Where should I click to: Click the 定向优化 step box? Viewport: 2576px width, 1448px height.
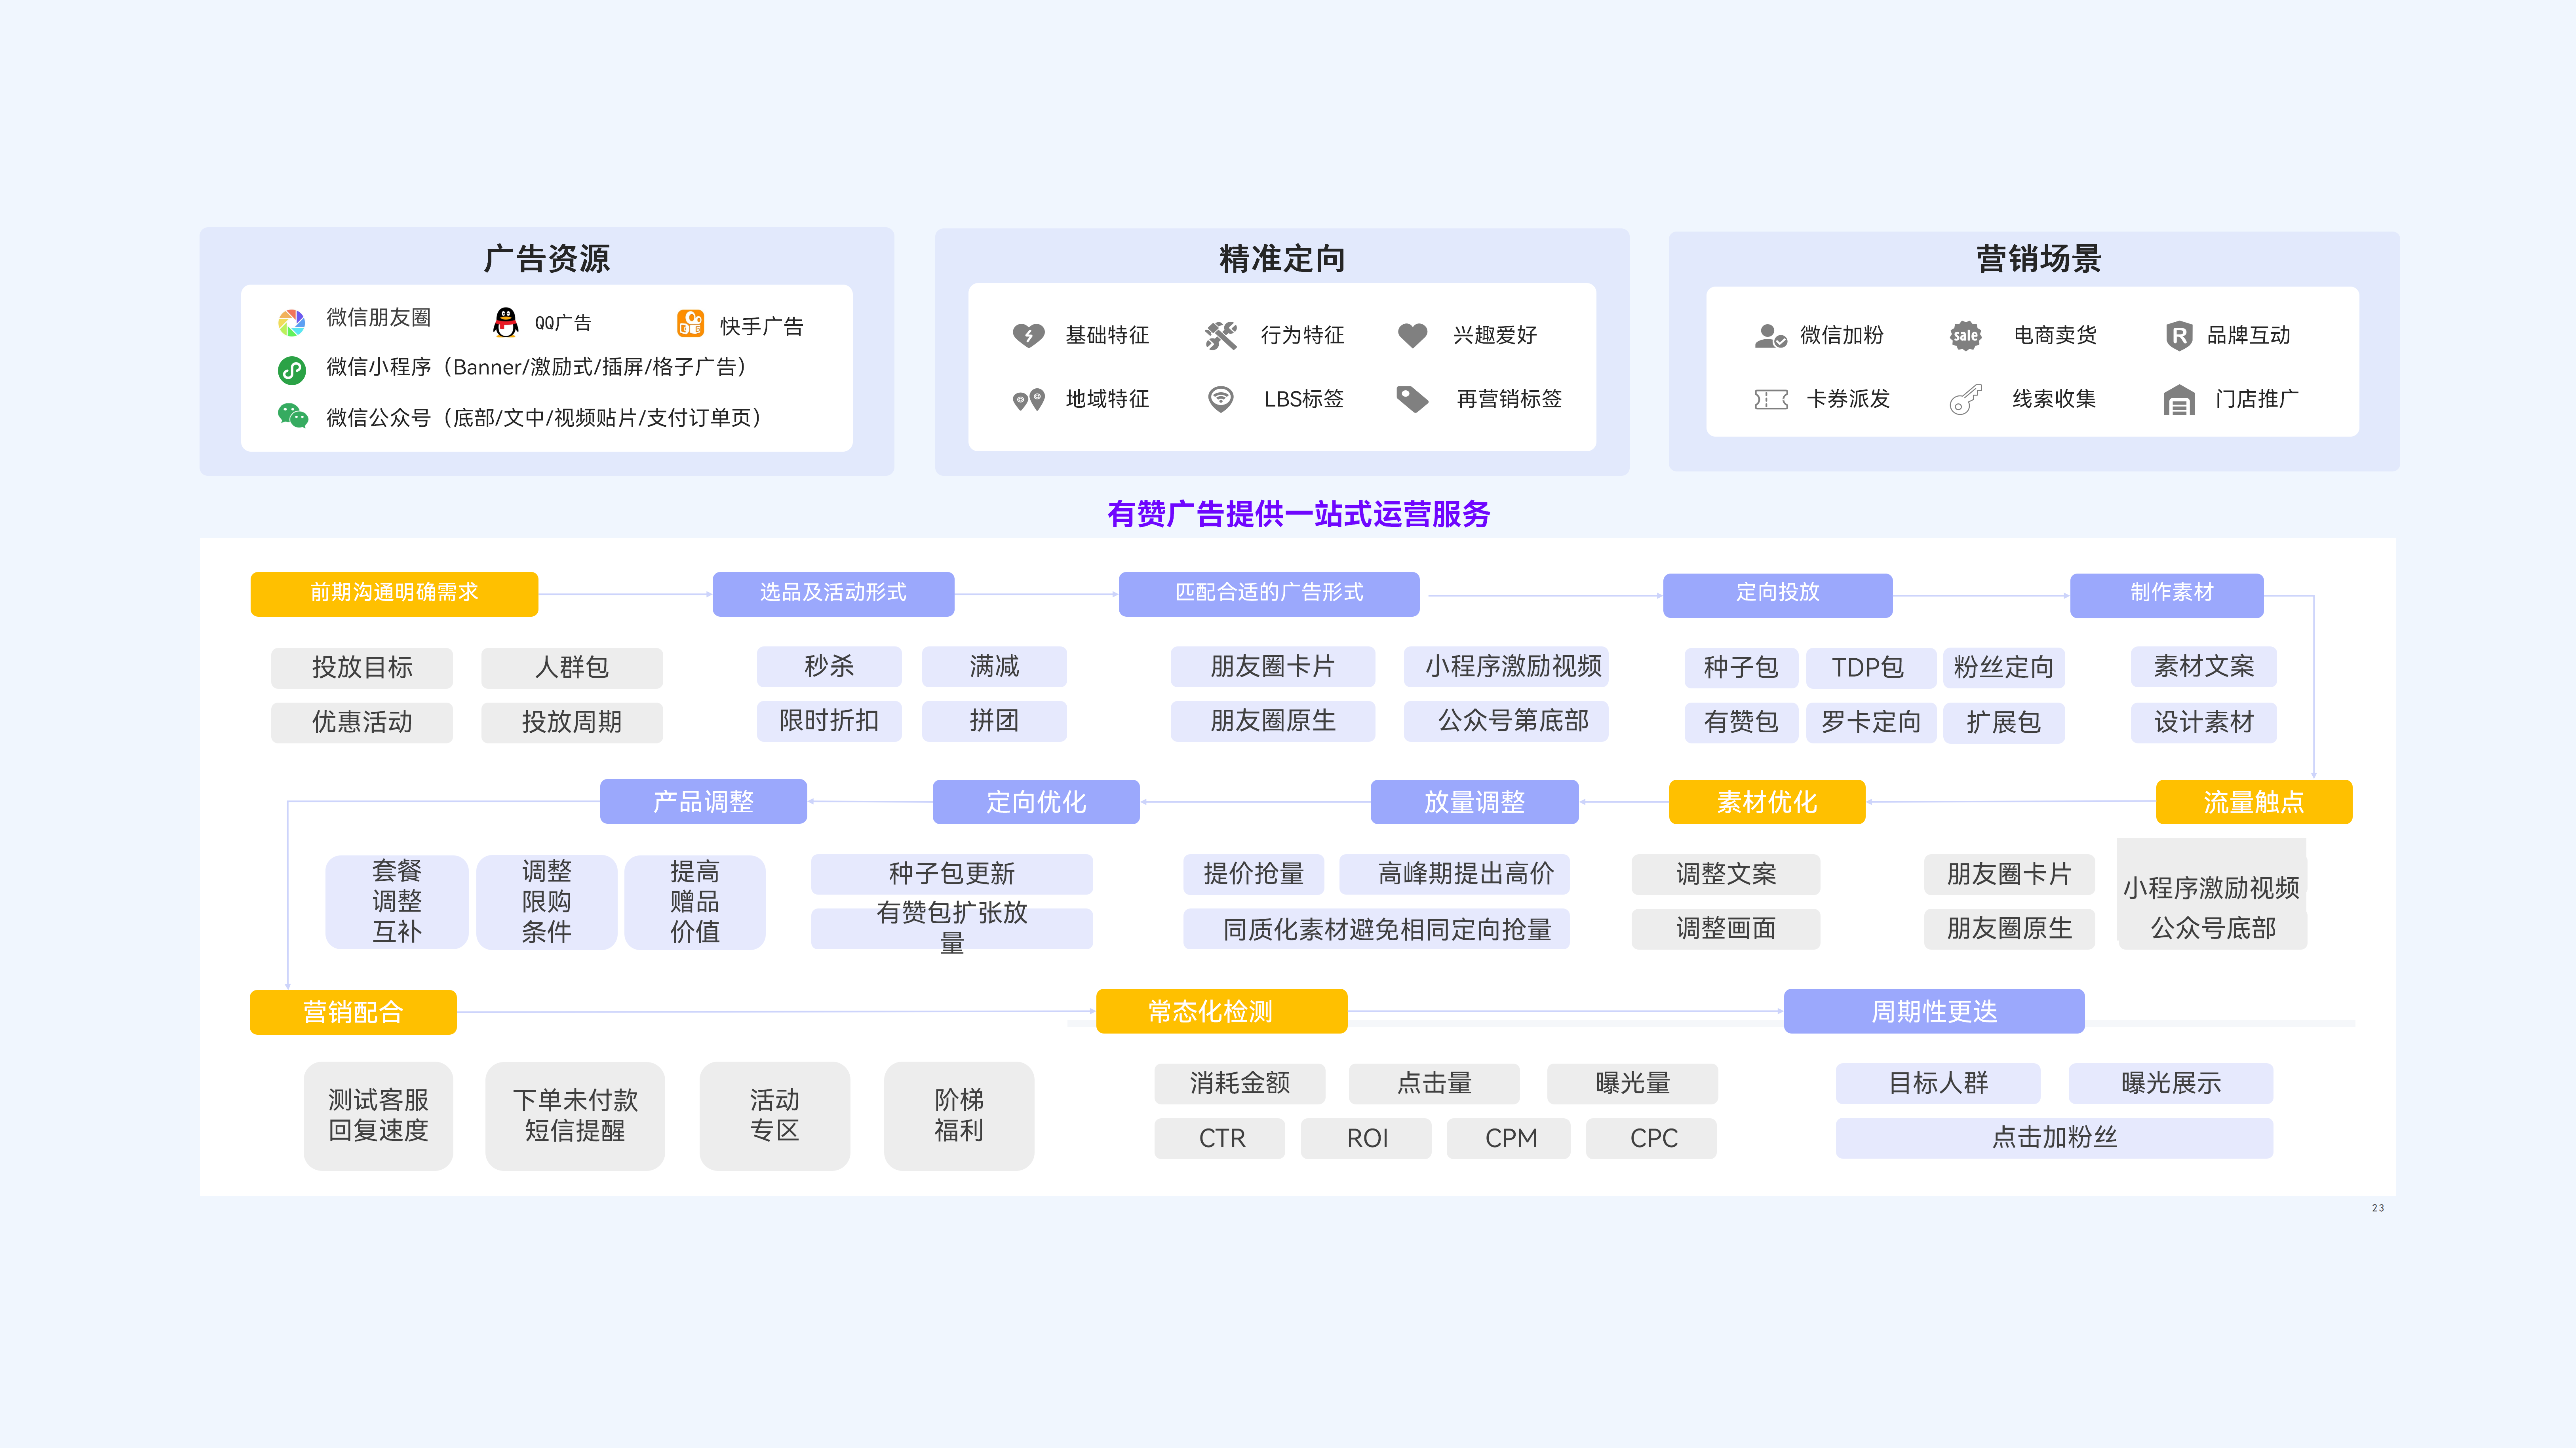pos(1036,802)
